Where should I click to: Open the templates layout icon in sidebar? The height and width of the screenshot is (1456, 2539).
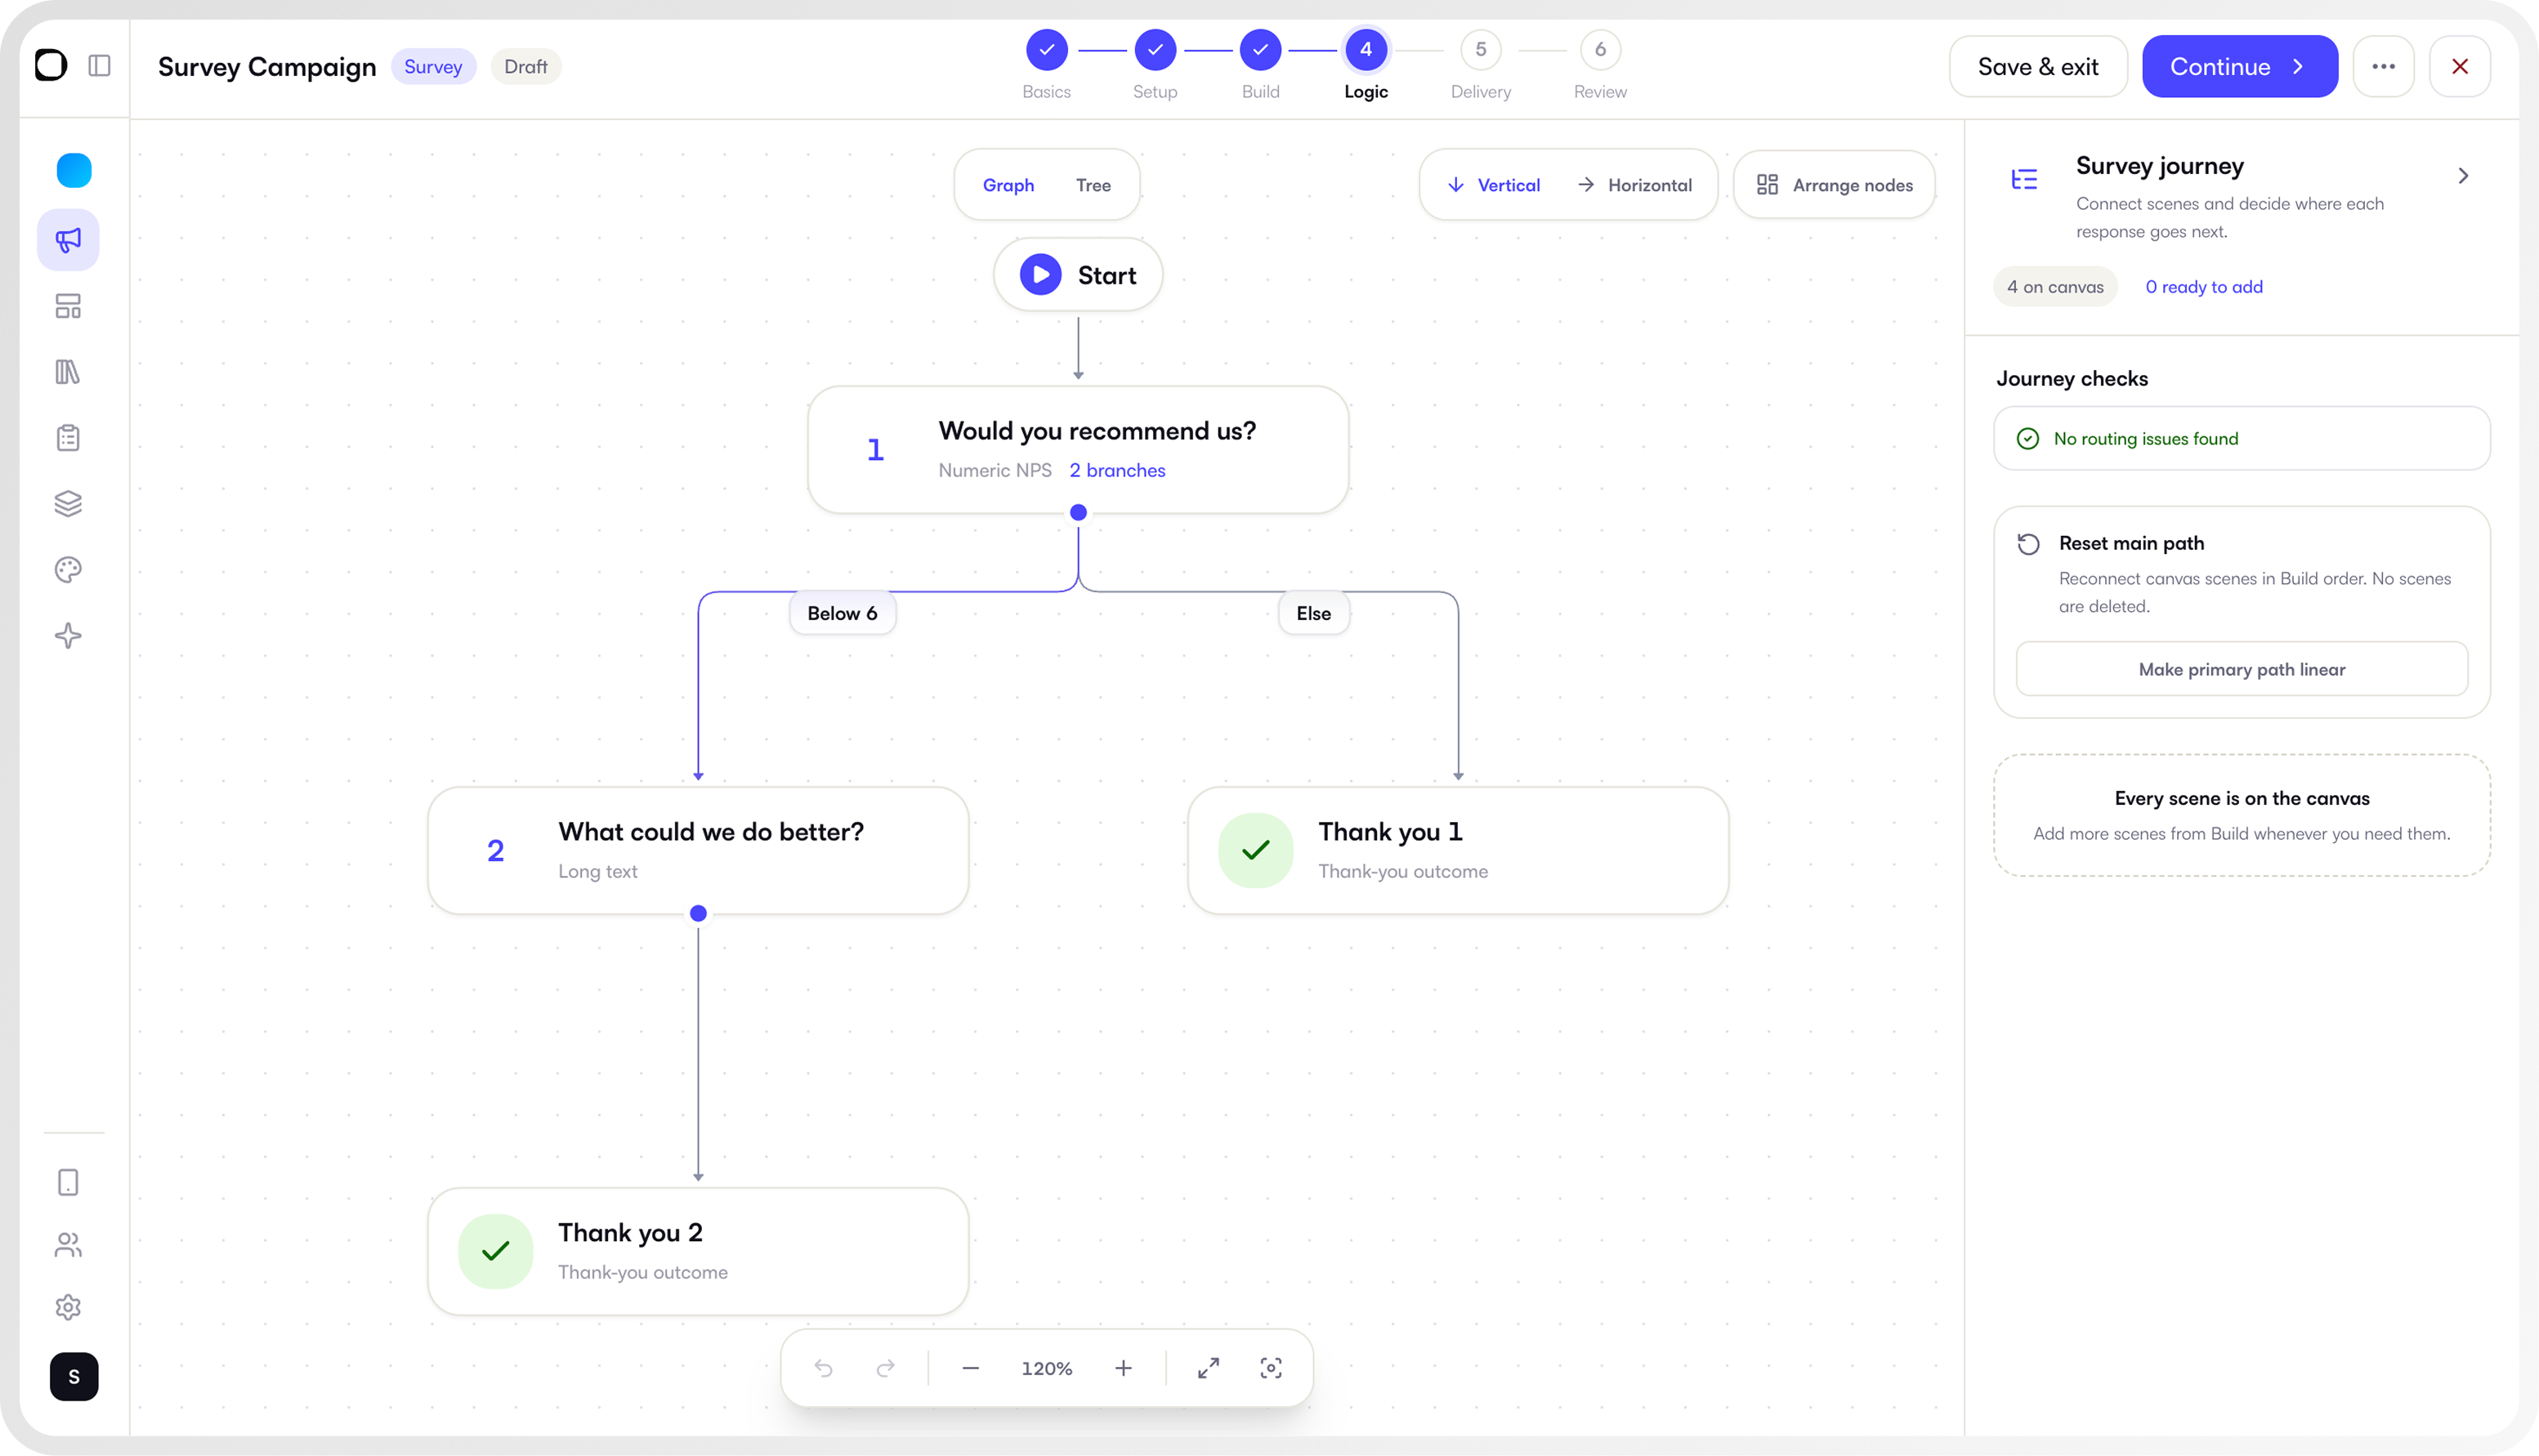[68, 306]
